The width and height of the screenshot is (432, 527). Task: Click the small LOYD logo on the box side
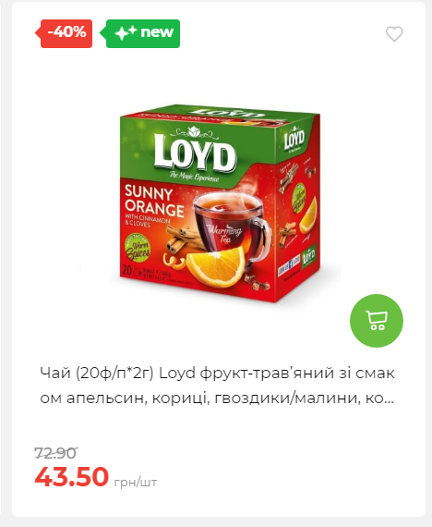[x=294, y=139]
